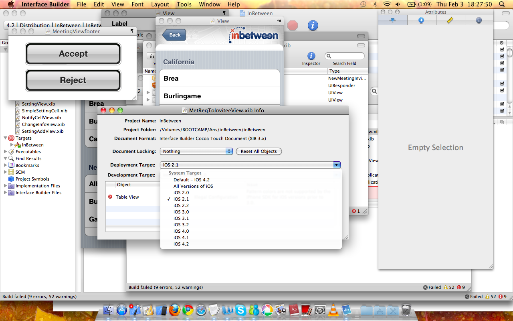Viewport: 513px width, 321px height.
Task: Click the Accept button
Action: click(73, 54)
